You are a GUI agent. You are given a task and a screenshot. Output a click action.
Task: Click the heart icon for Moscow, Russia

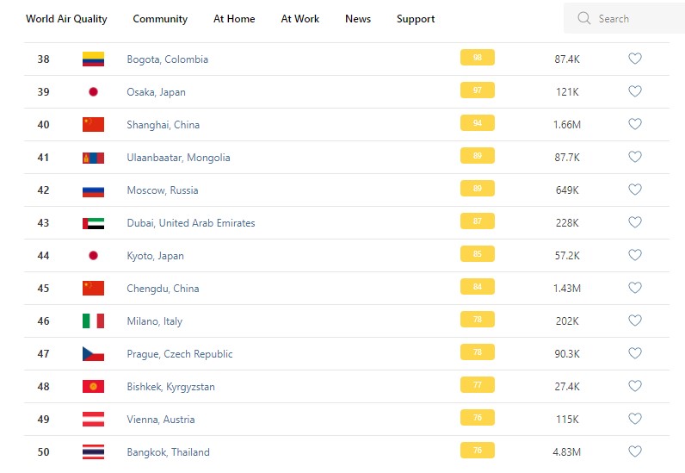point(635,190)
